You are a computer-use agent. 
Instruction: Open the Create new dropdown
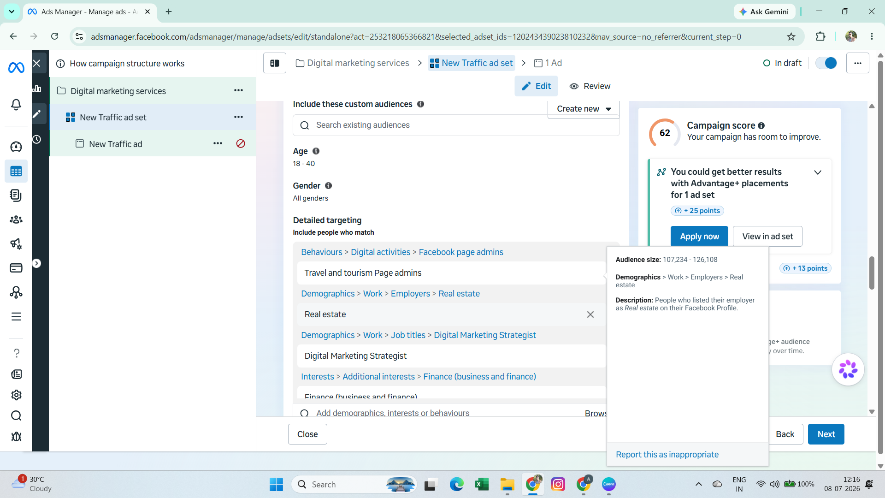[584, 109]
